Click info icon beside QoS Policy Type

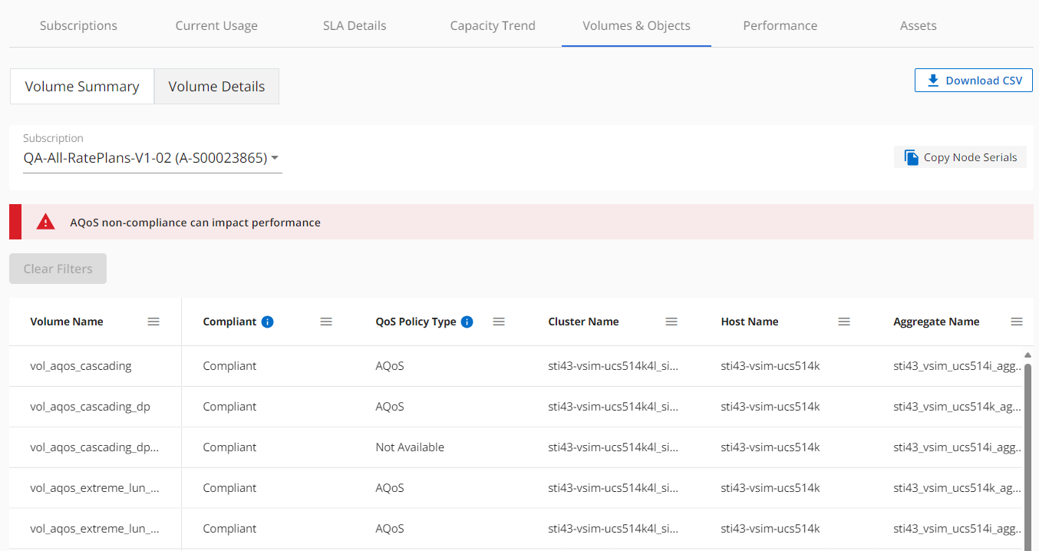click(x=467, y=322)
